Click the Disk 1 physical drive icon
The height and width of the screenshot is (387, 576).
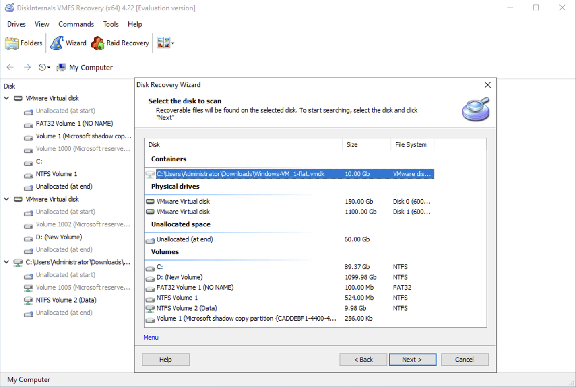150,212
